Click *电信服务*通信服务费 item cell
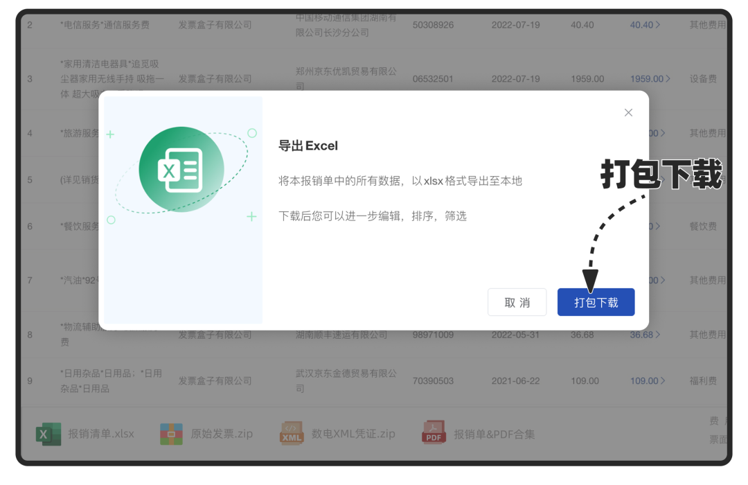 point(105,25)
